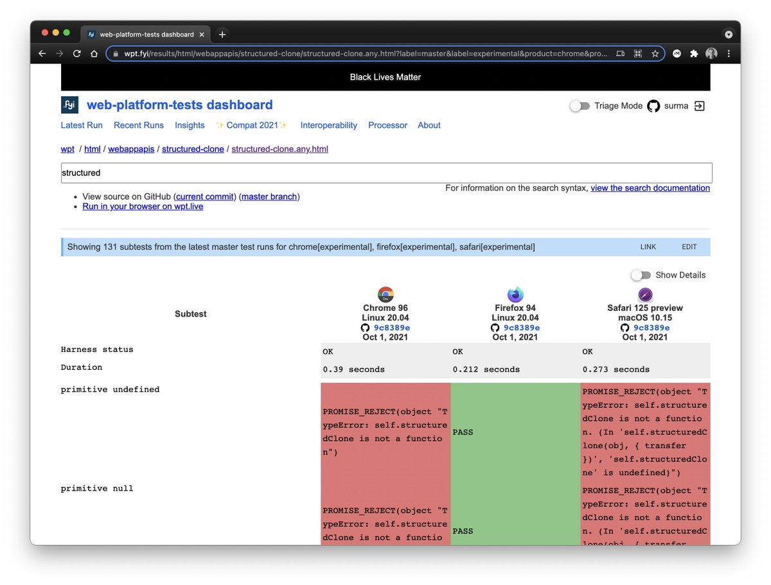
Task: Click the Firefox PASS cell for primitive undefined
Action: click(515, 432)
